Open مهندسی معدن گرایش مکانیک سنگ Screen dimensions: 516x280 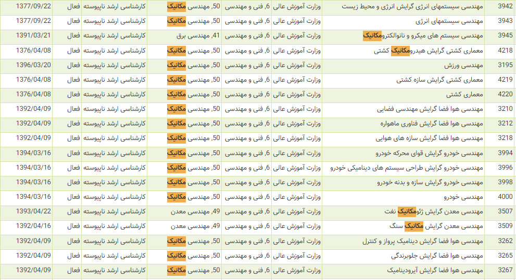point(436,226)
